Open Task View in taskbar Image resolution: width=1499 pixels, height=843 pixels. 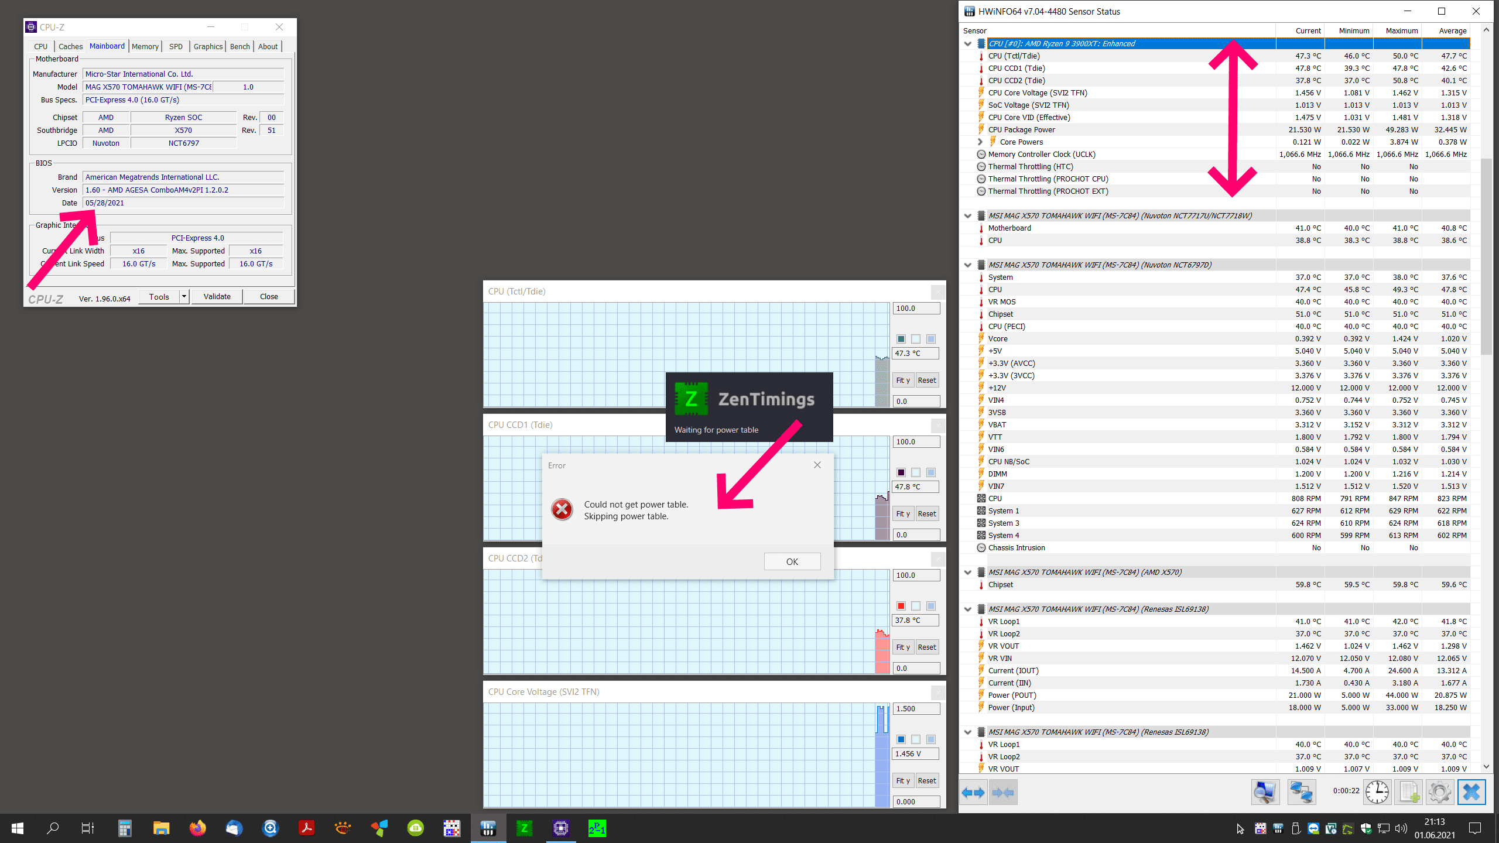pyautogui.click(x=88, y=828)
